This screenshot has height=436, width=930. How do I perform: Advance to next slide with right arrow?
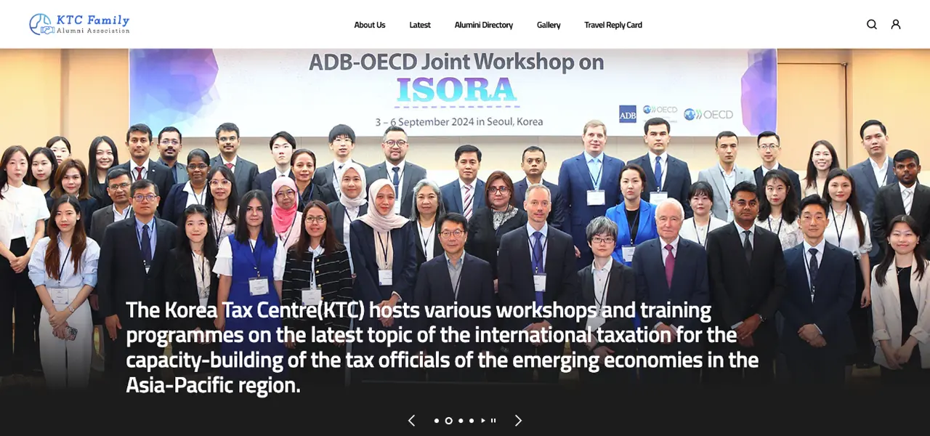[x=518, y=421]
